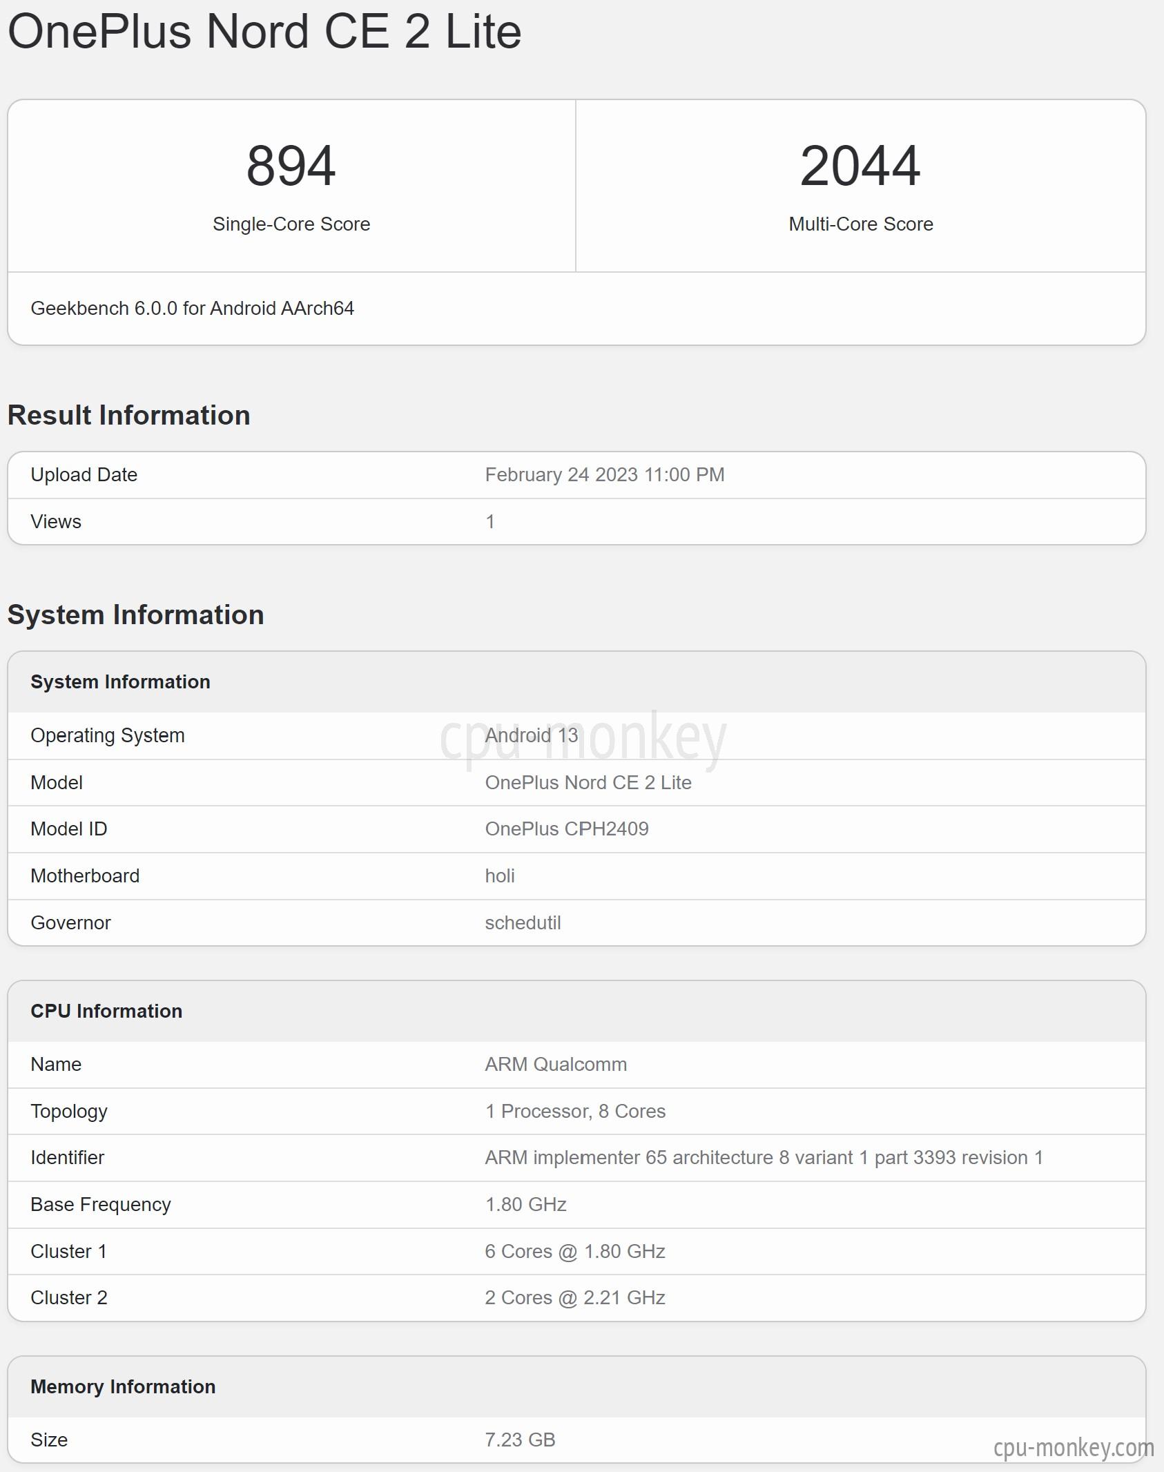Viewport: 1164px width, 1472px height.
Task: Click the Views row label
Action: coord(56,522)
